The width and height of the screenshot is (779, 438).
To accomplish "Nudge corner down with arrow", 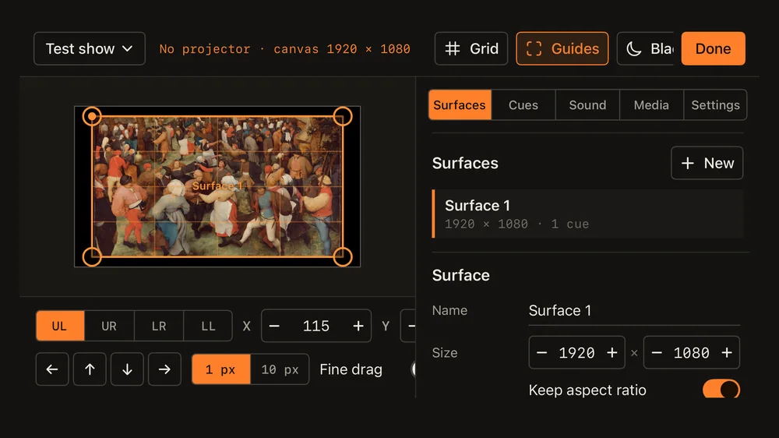I will [x=127, y=369].
